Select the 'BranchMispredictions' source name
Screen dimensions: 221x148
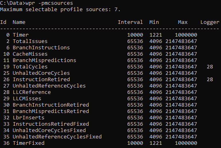pyautogui.click(x=45, y=60)
